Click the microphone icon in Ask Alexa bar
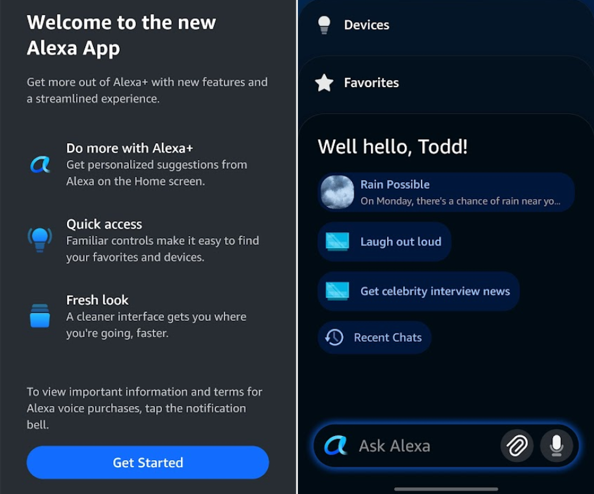The width and height of the screenshot is (594, 494). coord(556,446)
